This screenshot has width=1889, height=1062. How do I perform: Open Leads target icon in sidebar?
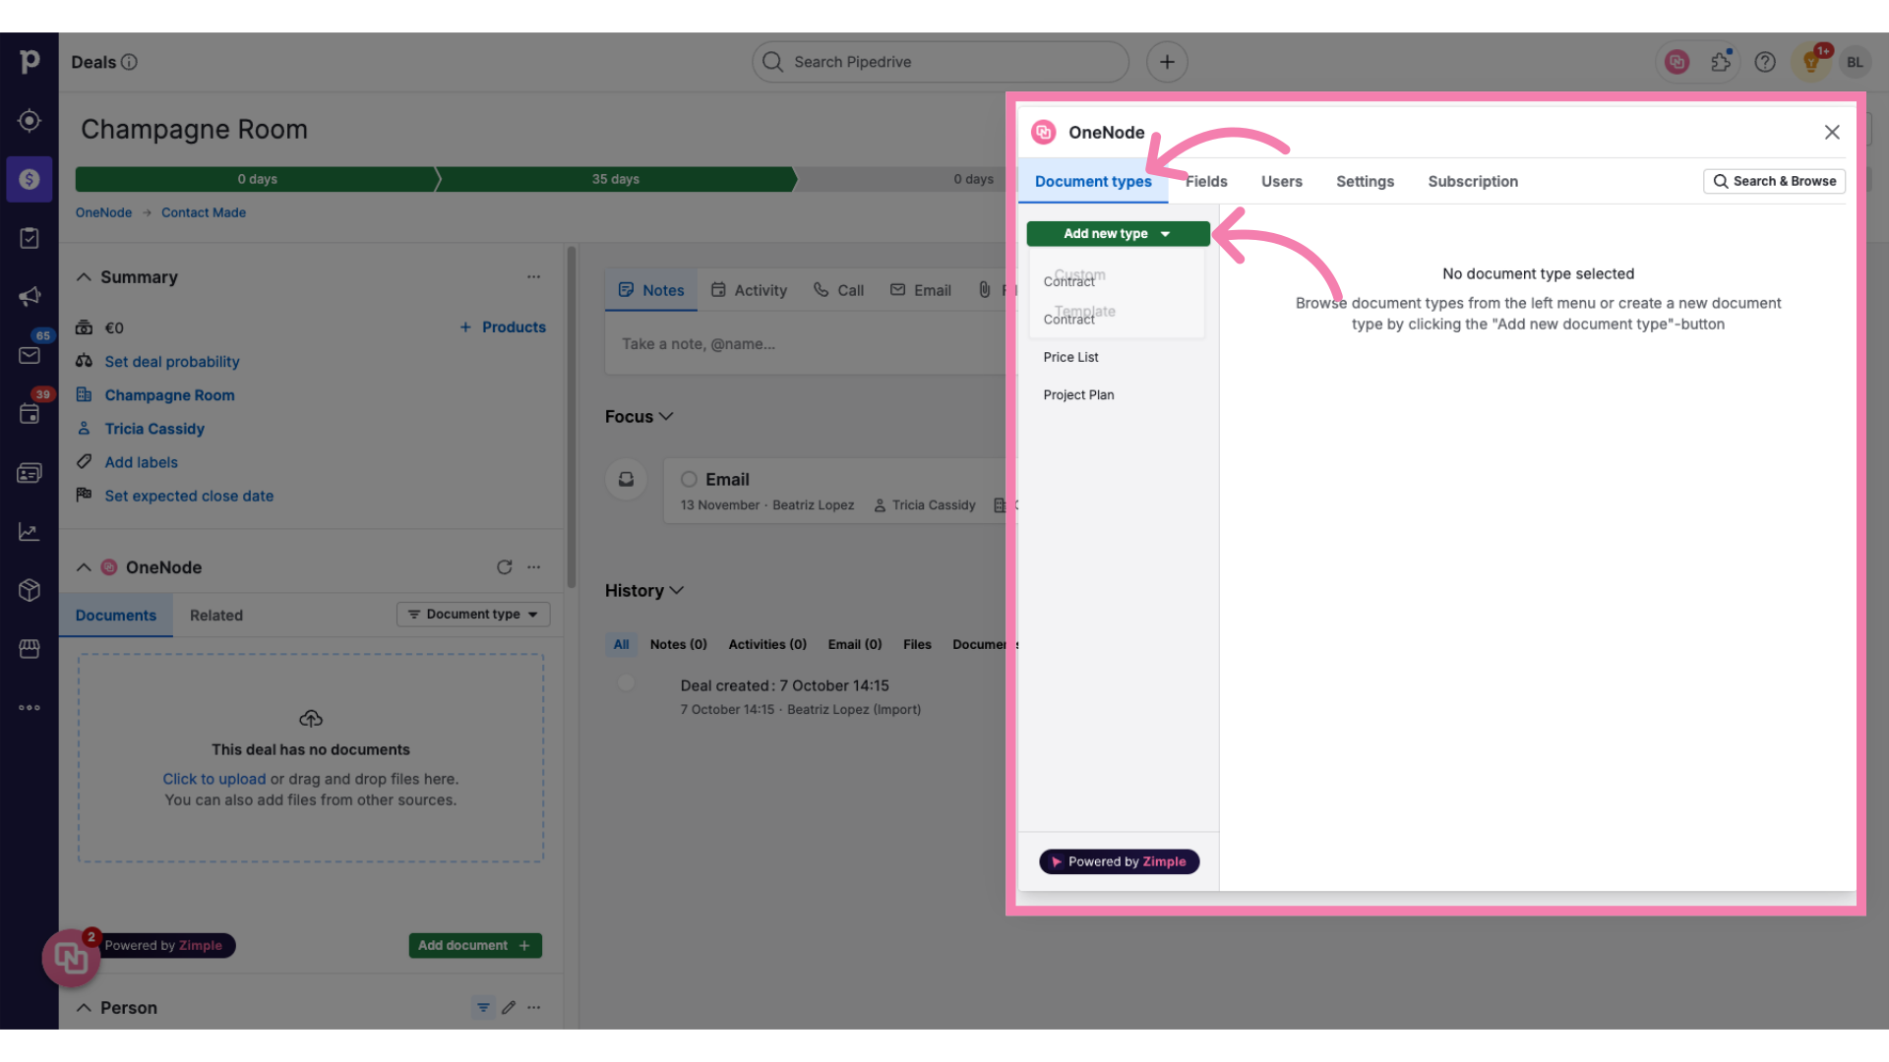point(30,120)
